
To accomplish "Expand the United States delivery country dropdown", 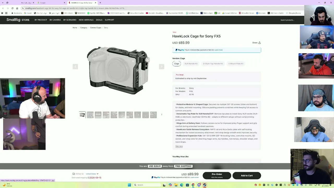I will click(x=92, y=174).
